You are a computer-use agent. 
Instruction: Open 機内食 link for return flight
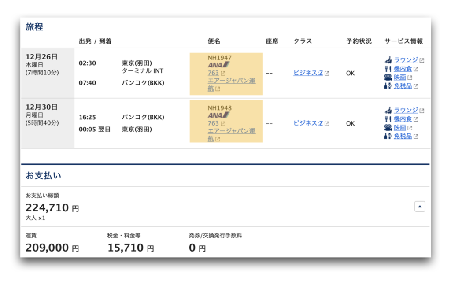click(403, 119)
